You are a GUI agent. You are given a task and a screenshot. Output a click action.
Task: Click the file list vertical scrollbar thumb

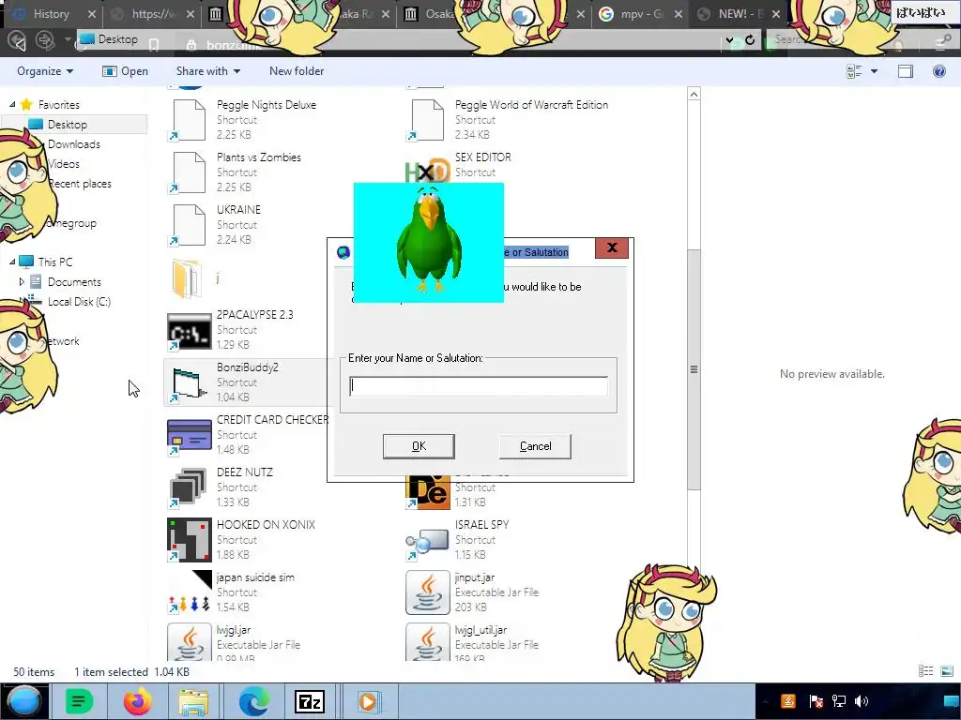pyautogui.click(x=694, y=369)
